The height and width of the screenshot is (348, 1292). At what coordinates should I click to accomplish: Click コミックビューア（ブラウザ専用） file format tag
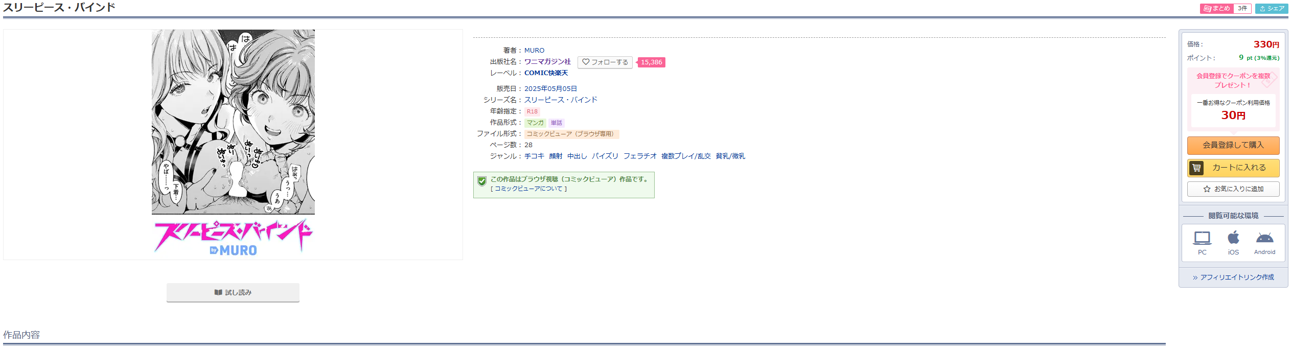click(x=572, y=134)
